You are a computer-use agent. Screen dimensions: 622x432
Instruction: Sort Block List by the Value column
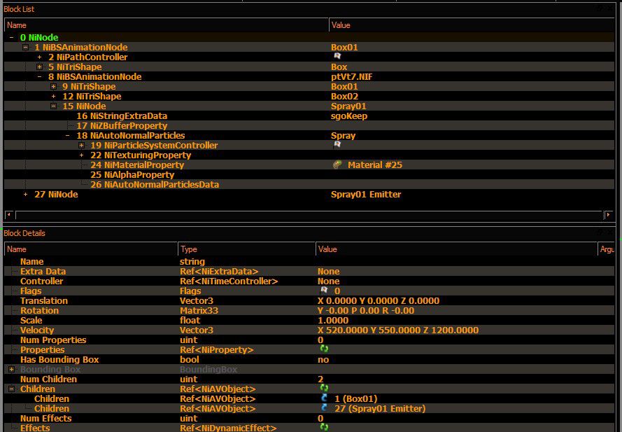tap(472, 25)
